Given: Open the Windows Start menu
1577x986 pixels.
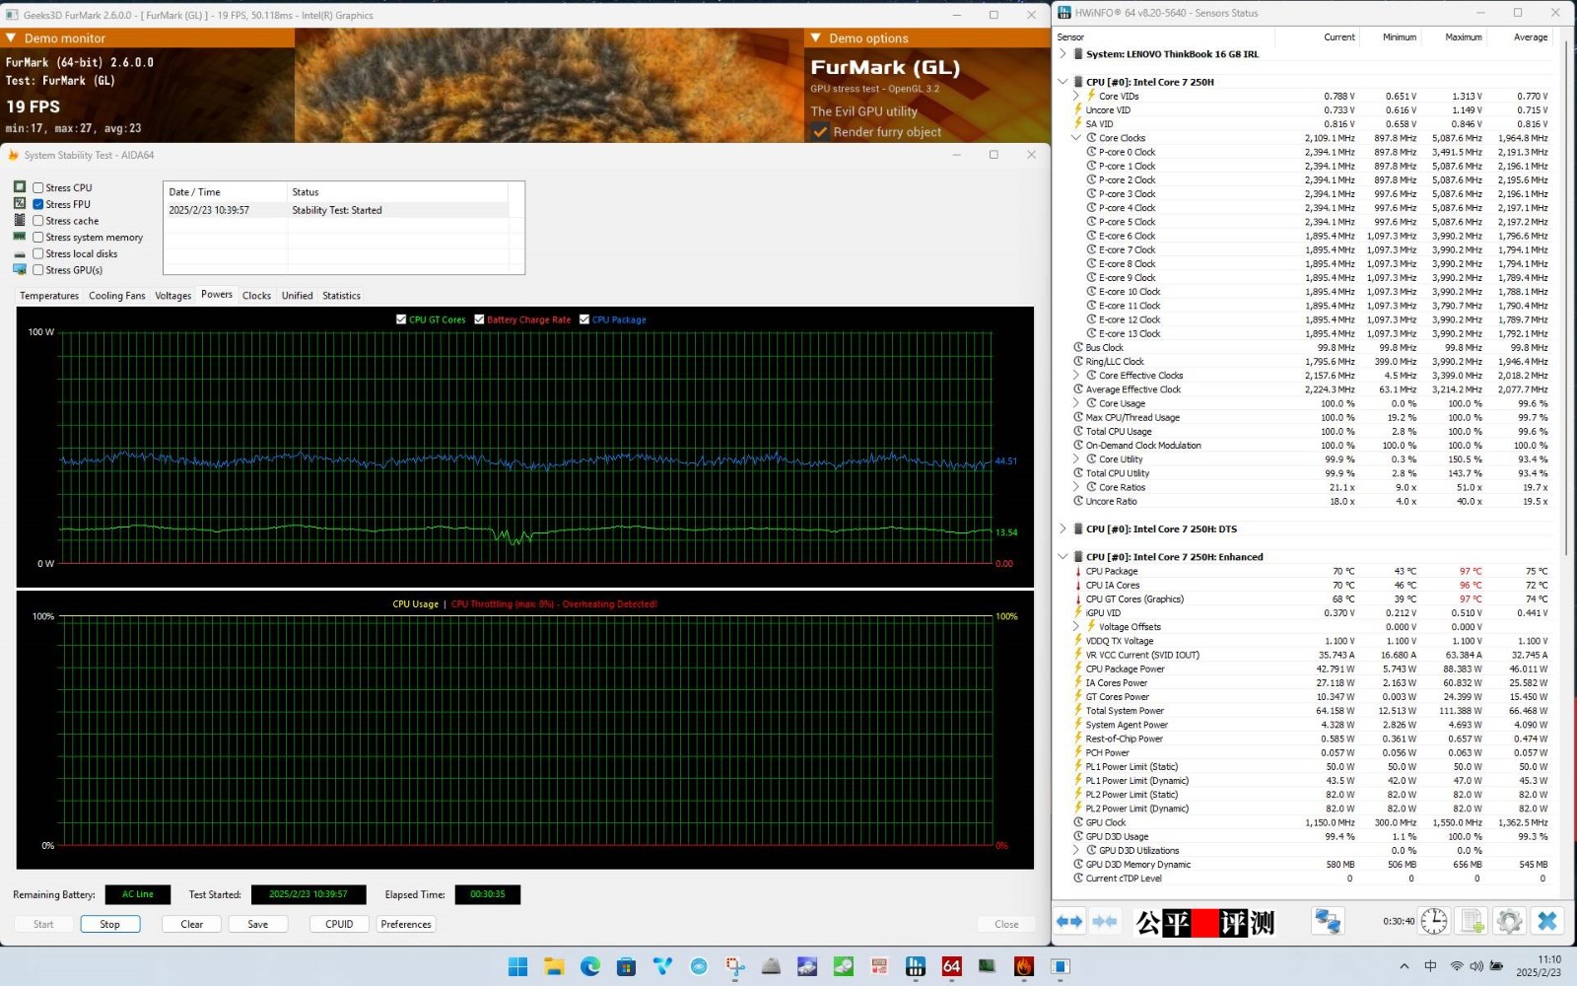Looking at the screenshot, I should tap(517, 966).
